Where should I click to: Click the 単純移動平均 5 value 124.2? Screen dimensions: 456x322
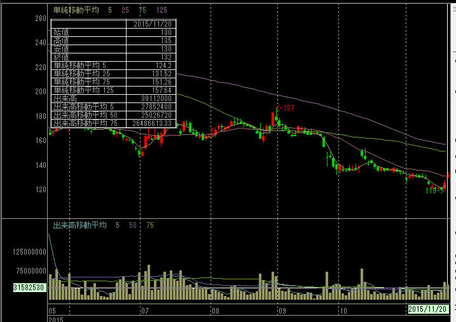click(x=163, y=66)
